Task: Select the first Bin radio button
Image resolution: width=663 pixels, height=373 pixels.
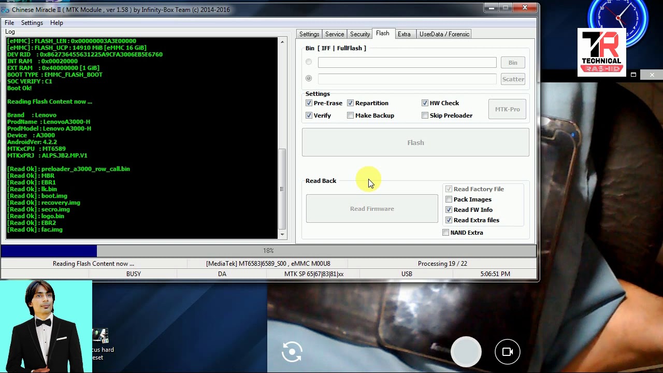Action: click(309, 62)
